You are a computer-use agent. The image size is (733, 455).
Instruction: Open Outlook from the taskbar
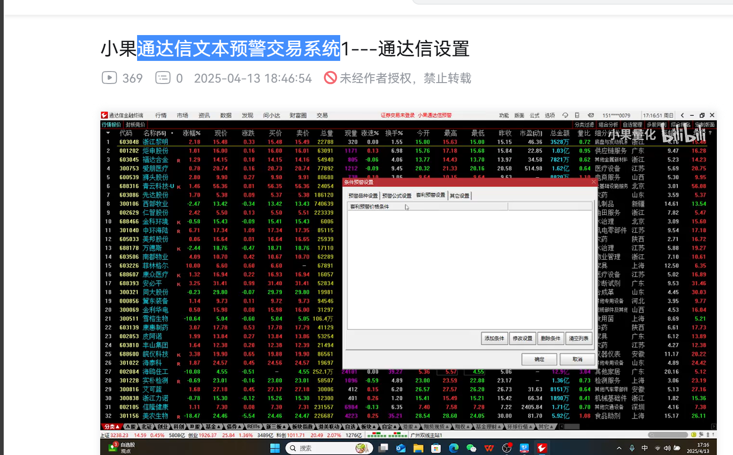pos(401,448)
